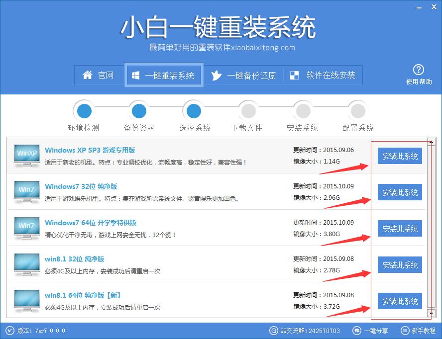The width and height of the screenshot is (442, 339).
Task: Click the monitor icon for win8.1 32位
Action: pyautogui.click(x=27, y=264)
